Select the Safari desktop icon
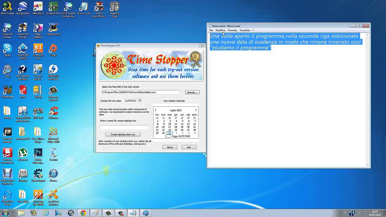The width and height of the screenshot is (386, 217). tap(7, 71)
